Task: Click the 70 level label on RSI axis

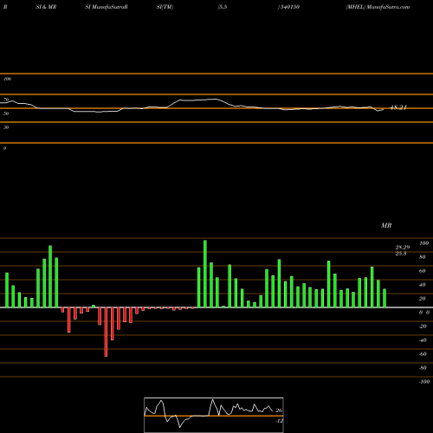Action: (x=6, y=100)
